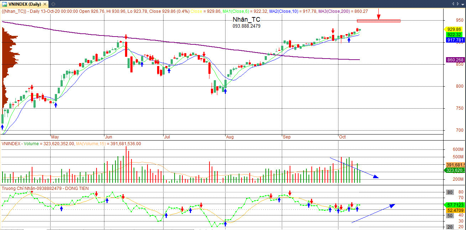Add a new chart tab with the plus icon
Screen dimensions: 466x230
point(53,4)
